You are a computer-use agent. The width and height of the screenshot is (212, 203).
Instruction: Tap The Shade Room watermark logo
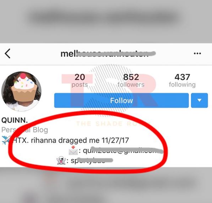(x=109, y=95)
